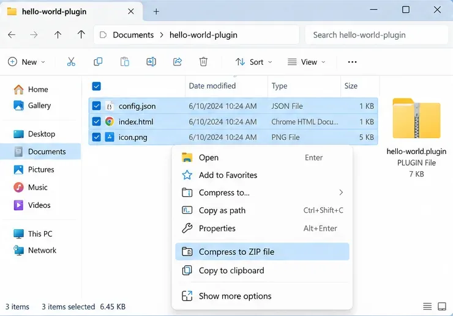Screen dimensions: 453x316
Task: Choose Copy as path
Action: [x=262, y=210]
